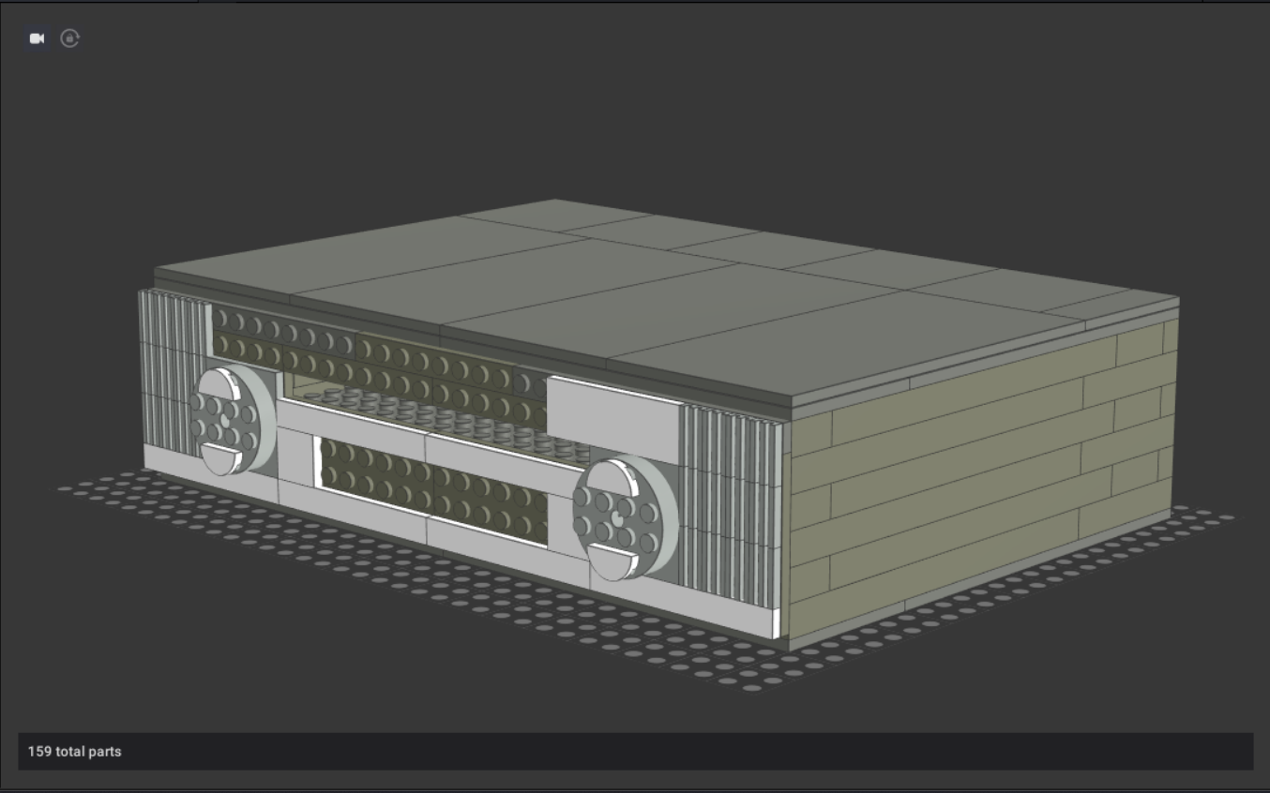Click the video camera icon

pos(37,38)
